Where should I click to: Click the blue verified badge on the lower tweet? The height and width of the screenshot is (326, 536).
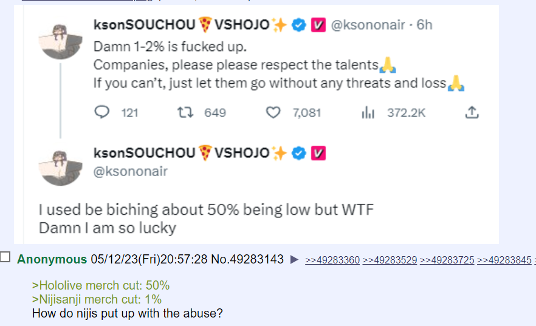298,153
